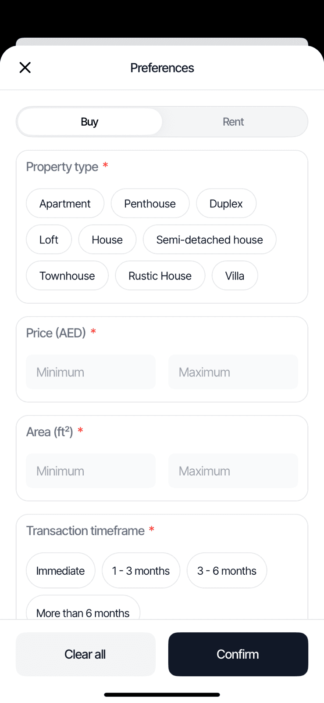
Task: Select the Buy tab
Action: coord(89,122)
